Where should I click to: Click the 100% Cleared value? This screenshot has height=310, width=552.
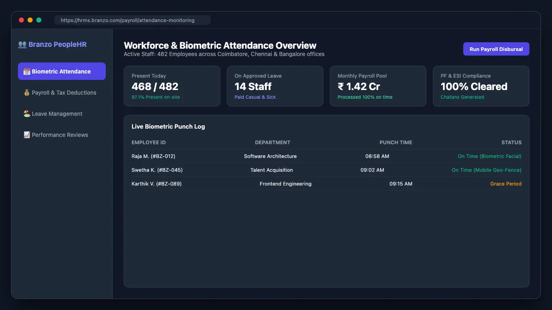pyautogui.click(x=474, y=86)
